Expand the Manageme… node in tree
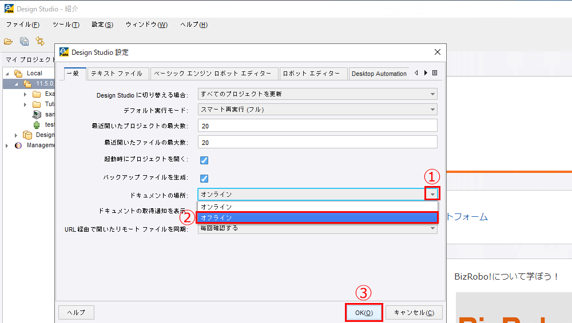This screenshot has width=572, height=323. (7, 146)
